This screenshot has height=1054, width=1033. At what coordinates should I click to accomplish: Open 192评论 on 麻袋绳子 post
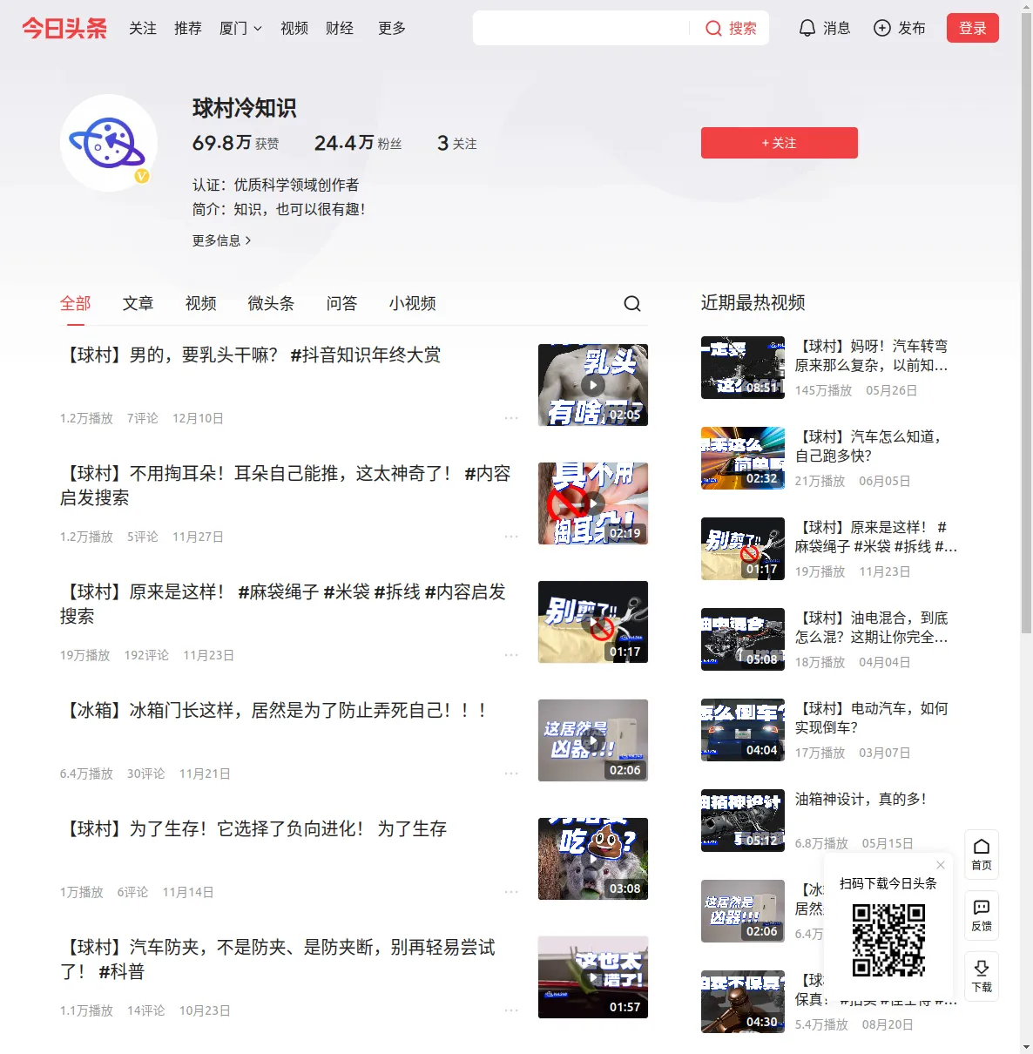pos(146,655)
